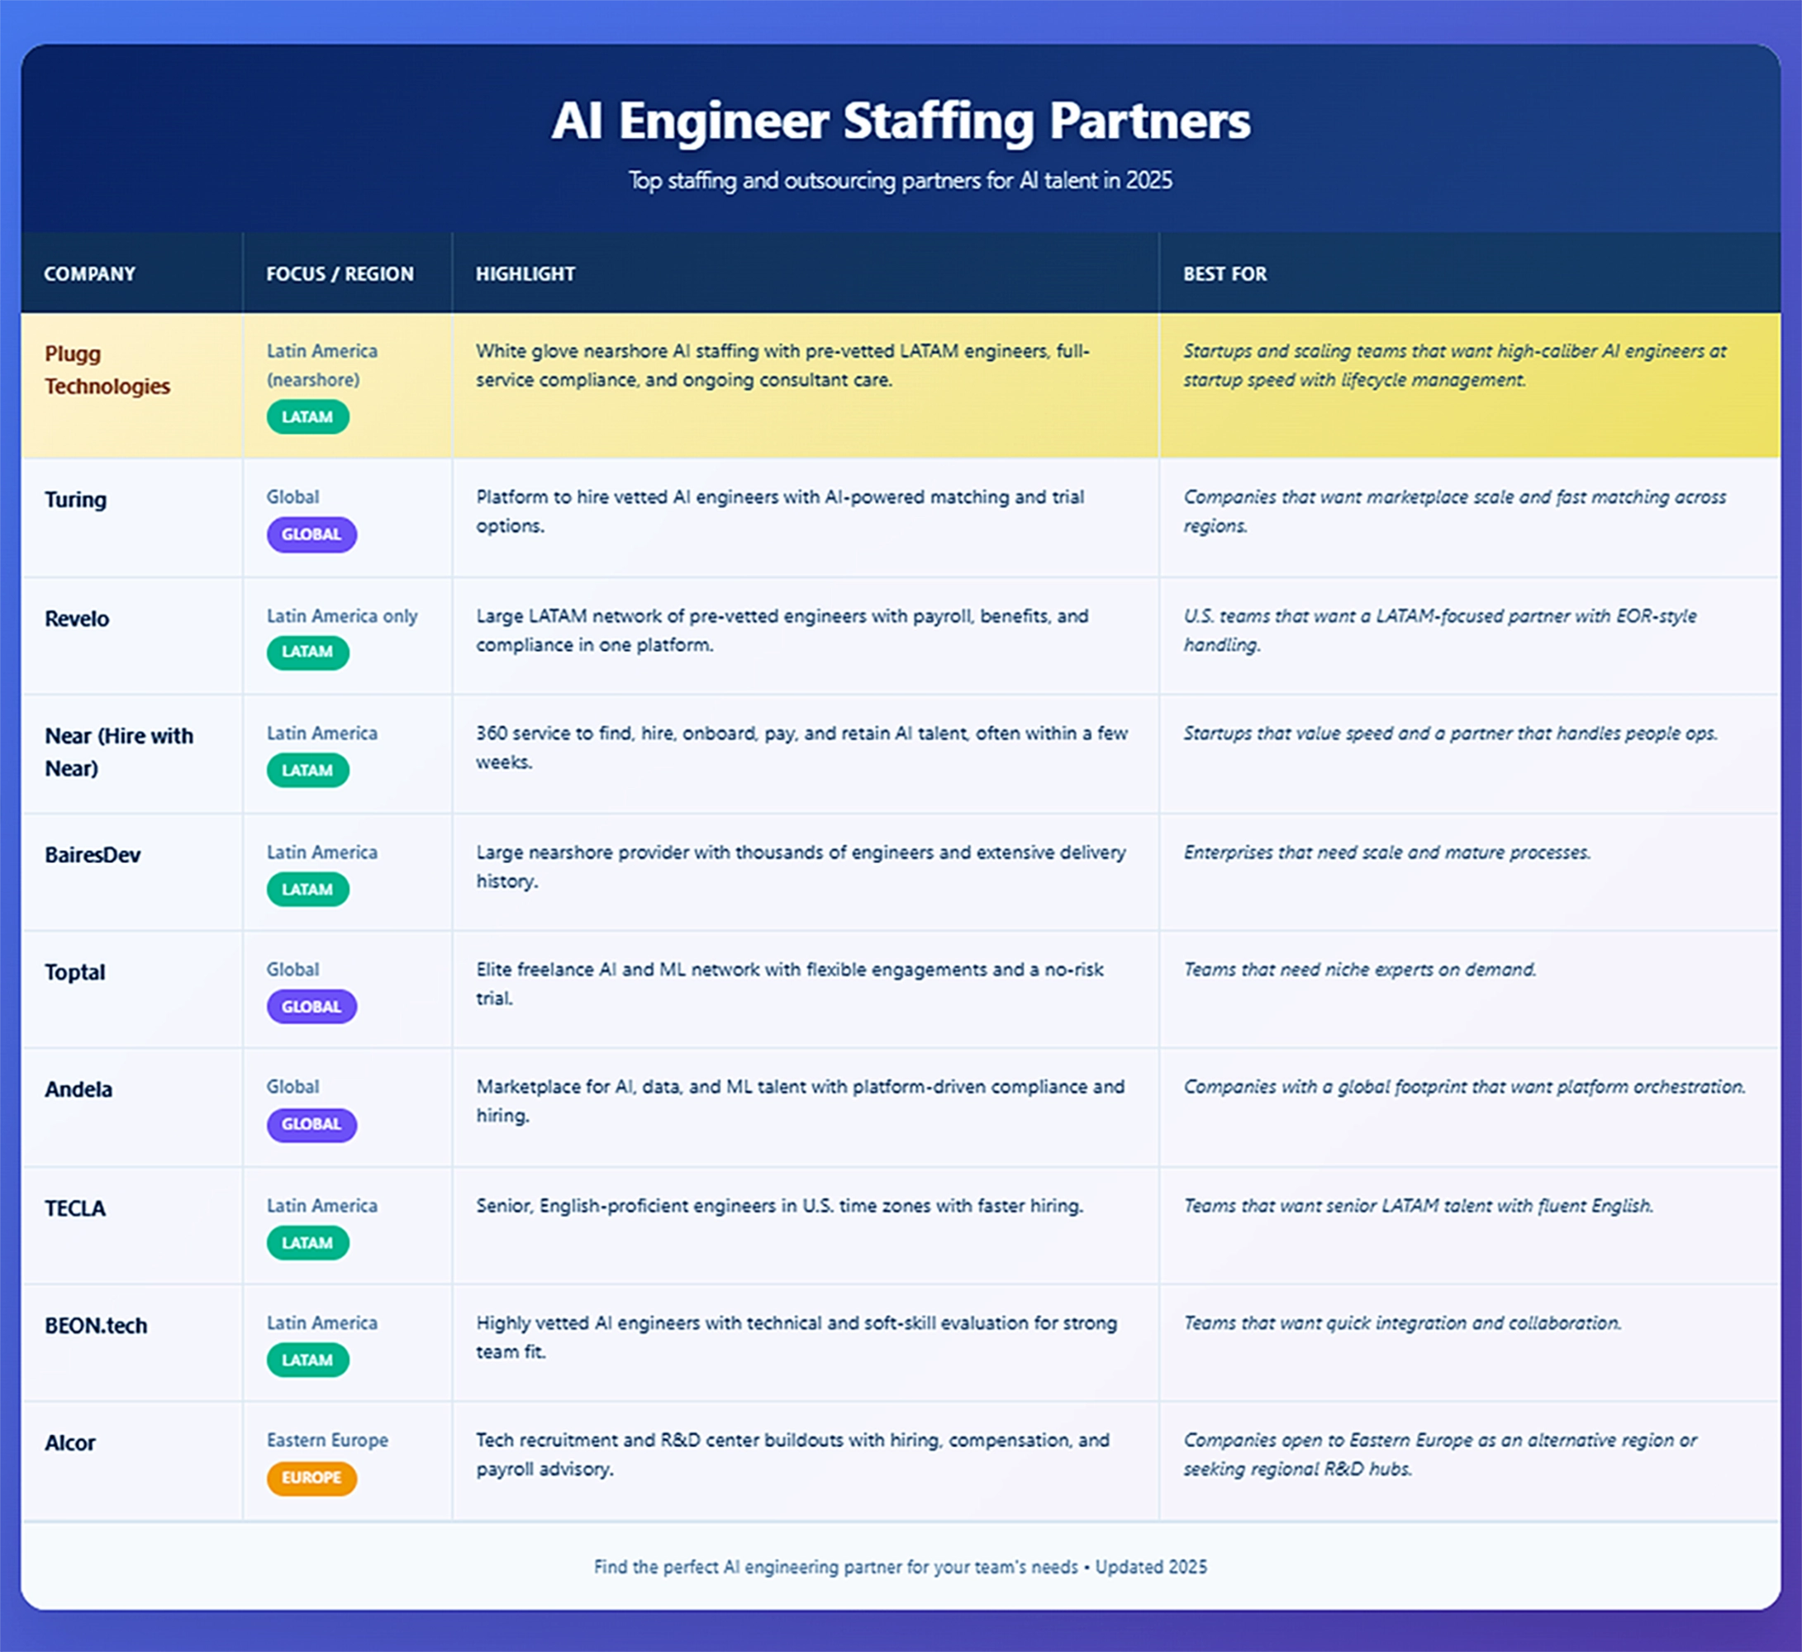This screenshot has width=1802, height=1652.
Task: Click 'Highly vetted AI engineers' highlight text
Action: click(x=796, y=1336)
